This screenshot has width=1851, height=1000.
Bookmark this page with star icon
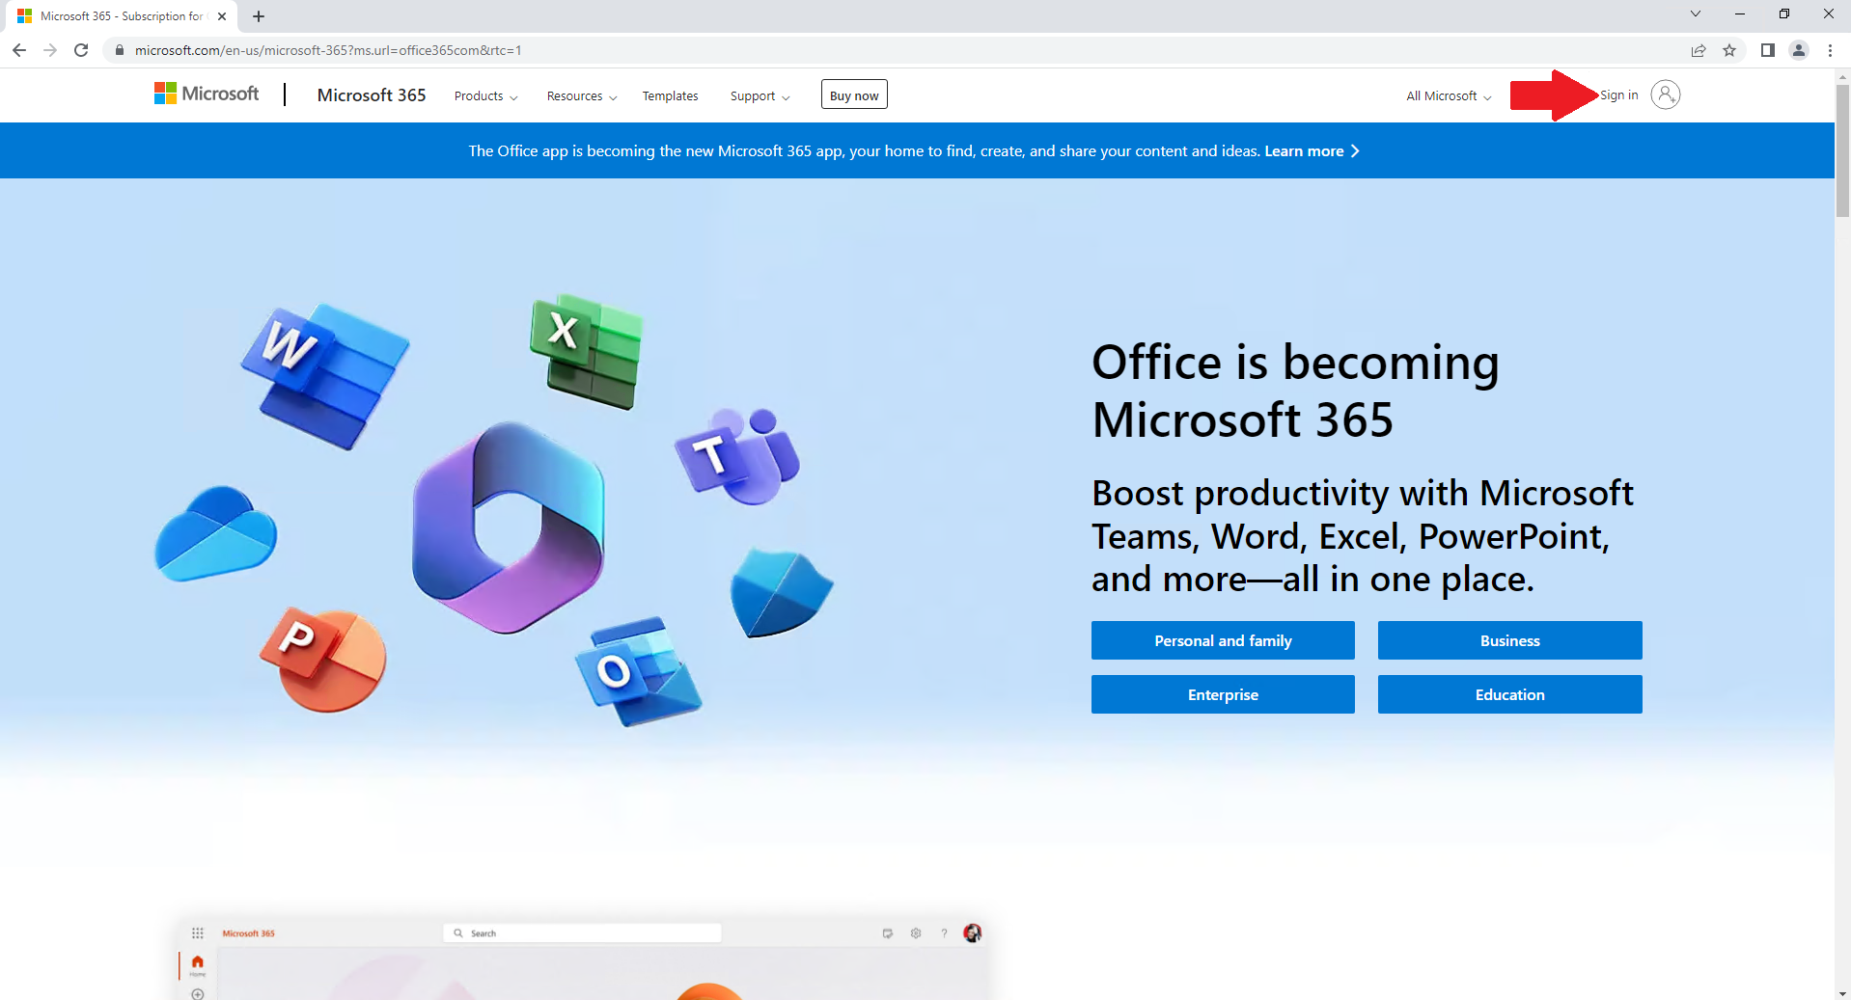tap(1729, 50)
